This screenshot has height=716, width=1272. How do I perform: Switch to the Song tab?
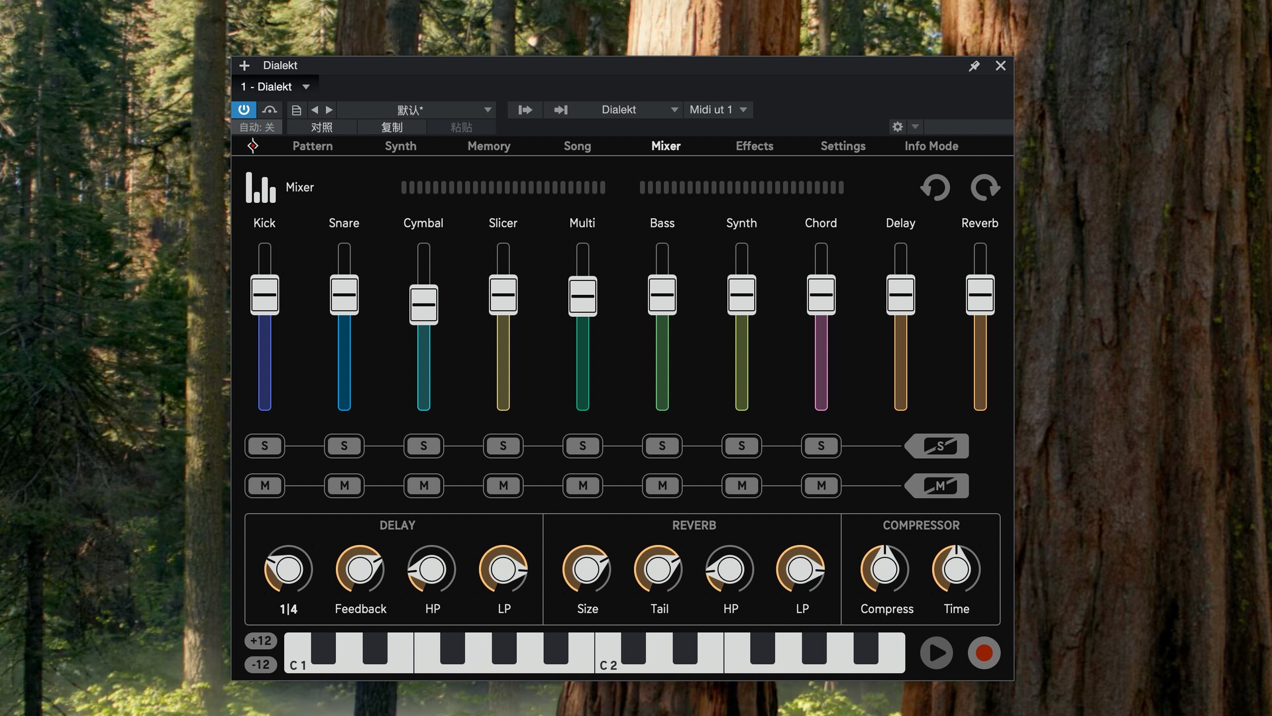(577, 146)
